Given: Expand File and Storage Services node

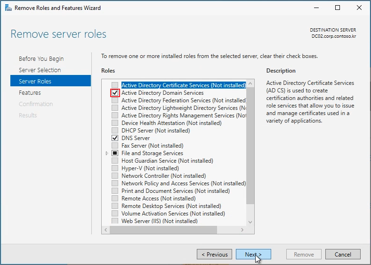Looking at the screenshot, I should [107, 153].
